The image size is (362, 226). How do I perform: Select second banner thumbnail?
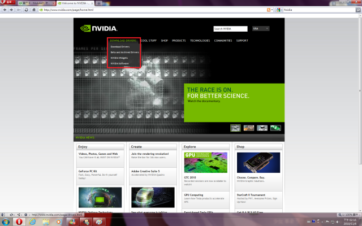point(249,128)
